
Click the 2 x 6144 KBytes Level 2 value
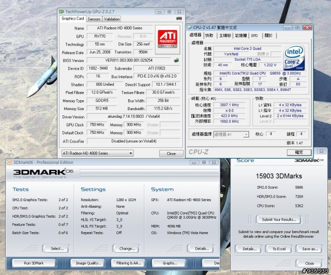point(290,116)
